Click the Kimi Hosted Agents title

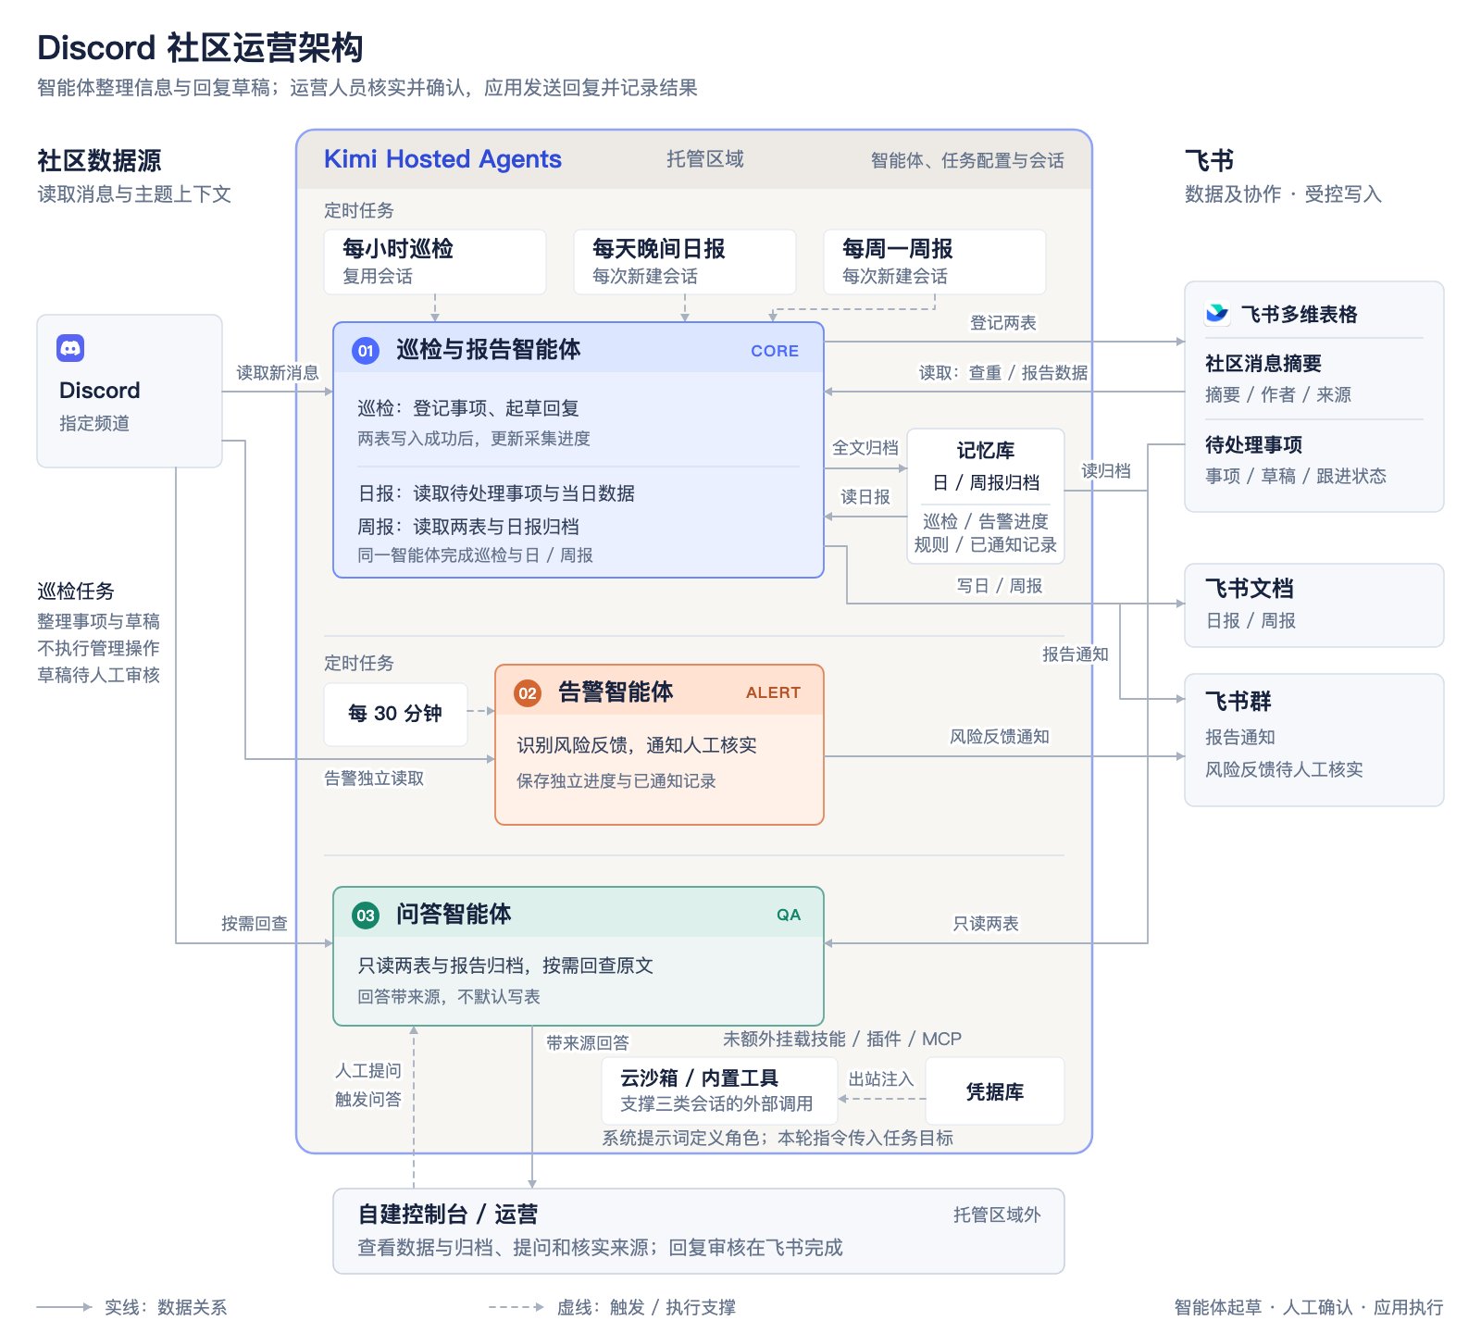442,159
